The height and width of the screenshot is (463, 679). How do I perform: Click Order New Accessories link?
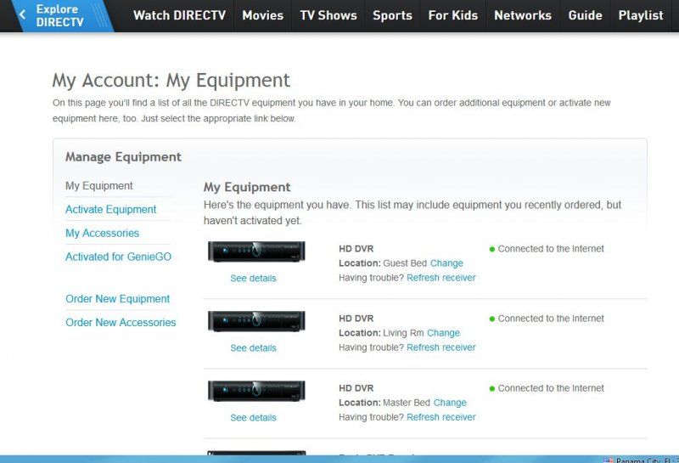tap(121, 323)
